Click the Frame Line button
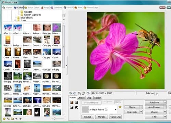The image size is (171, 123). click(115, 117)
